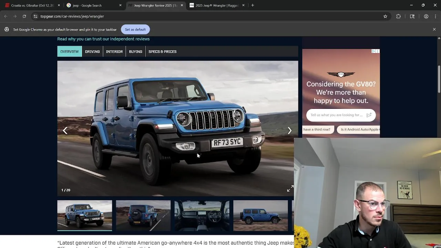Close the 2025 Jeep Wrangler Rugged tab
The width and height of the screenshot is (441, 248).
[243, 5]
